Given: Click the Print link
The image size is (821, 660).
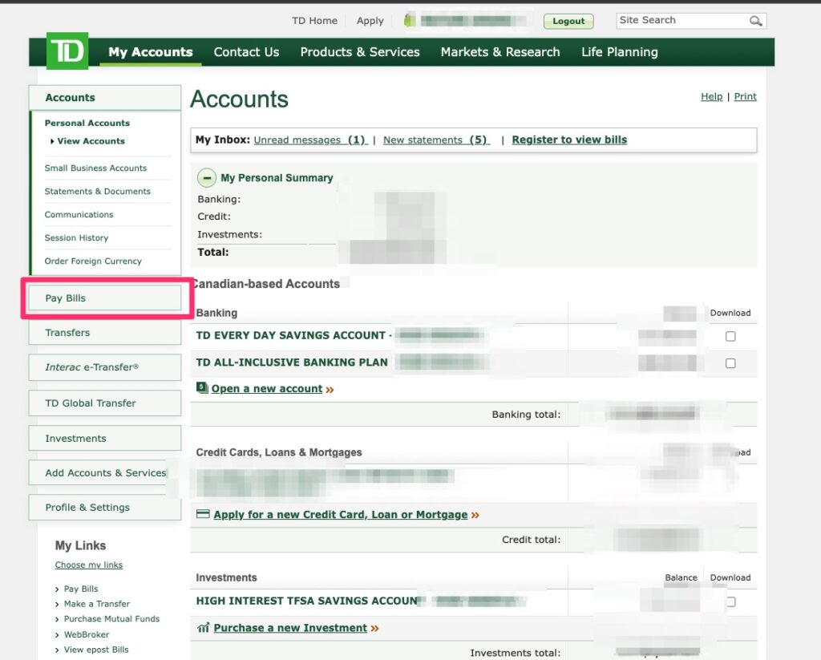Looking at the screenshot, I should 745,96.
